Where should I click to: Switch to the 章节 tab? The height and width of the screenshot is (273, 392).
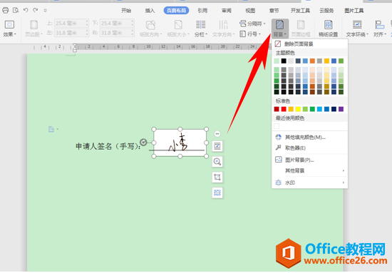(274, 11)
